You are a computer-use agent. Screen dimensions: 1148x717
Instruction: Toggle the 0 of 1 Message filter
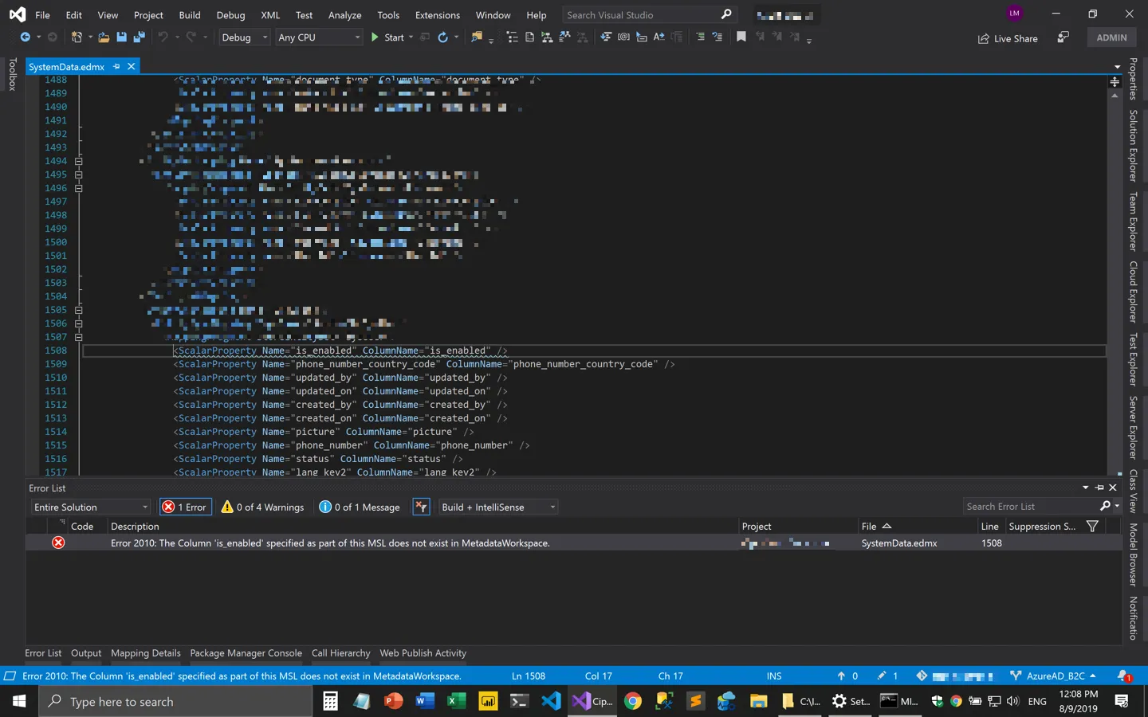pyautogui.click(x=360, y=507)
